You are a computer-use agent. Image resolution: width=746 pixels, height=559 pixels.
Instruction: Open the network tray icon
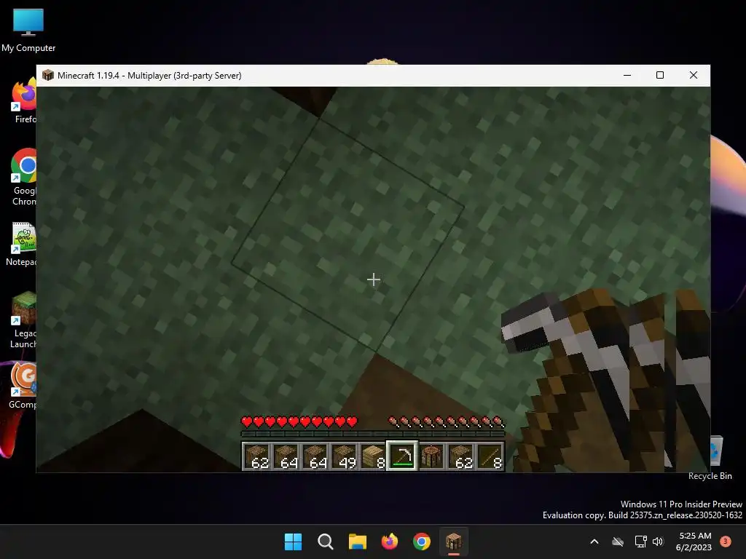tap(640, 542)
